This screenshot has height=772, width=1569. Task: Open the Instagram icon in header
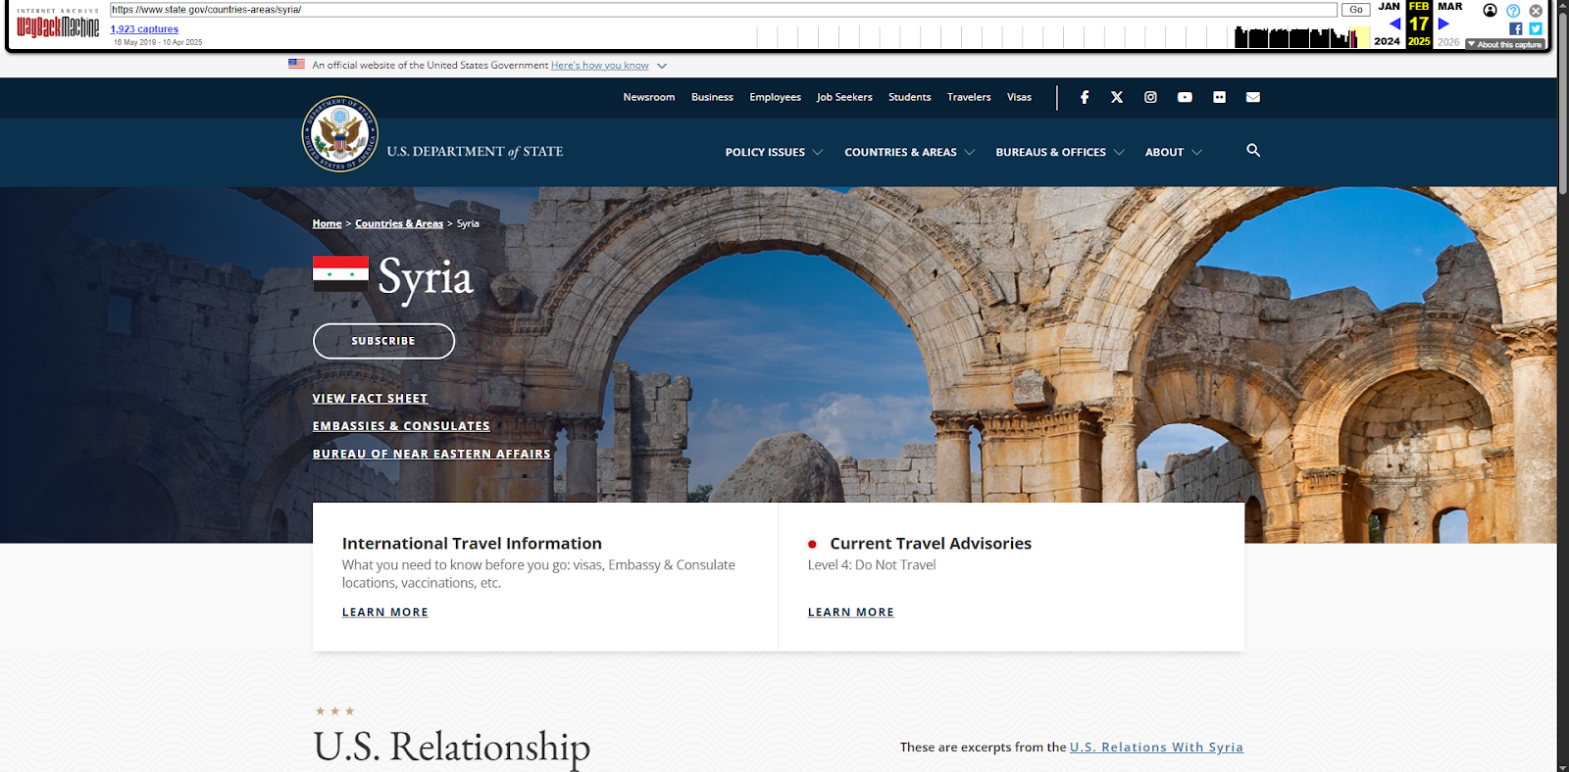[1150, 97]
